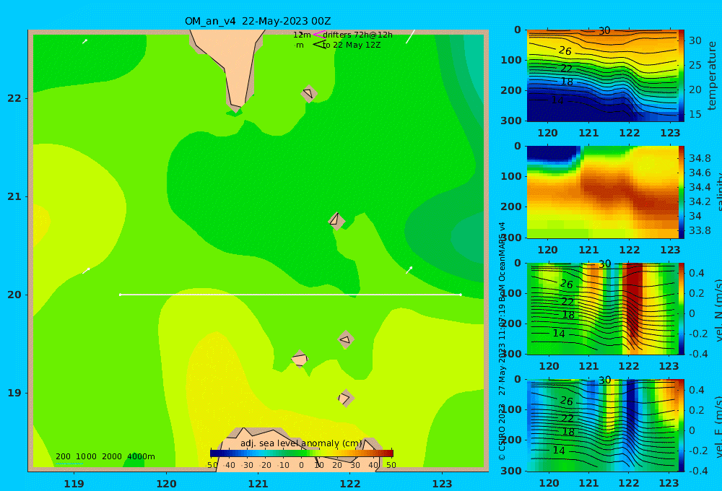Click the 'vel. N (m/s)' axis label
This screenshot has height=491, width=722.
pos(718,310)
